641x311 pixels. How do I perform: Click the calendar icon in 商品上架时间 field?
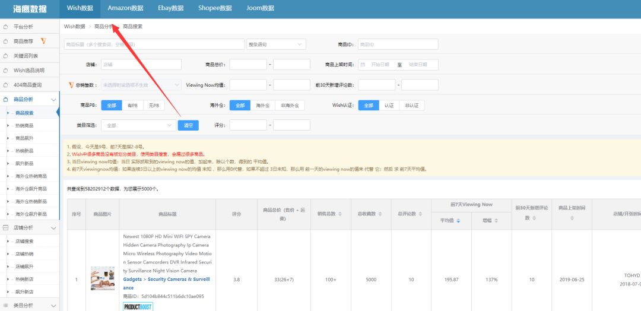(363, 65)
